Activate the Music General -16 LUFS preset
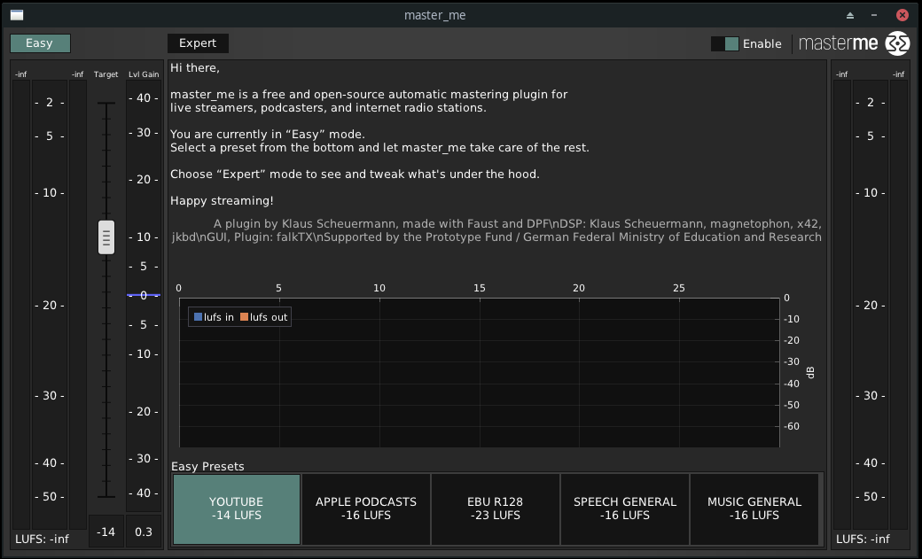 (x=754, y=509)
